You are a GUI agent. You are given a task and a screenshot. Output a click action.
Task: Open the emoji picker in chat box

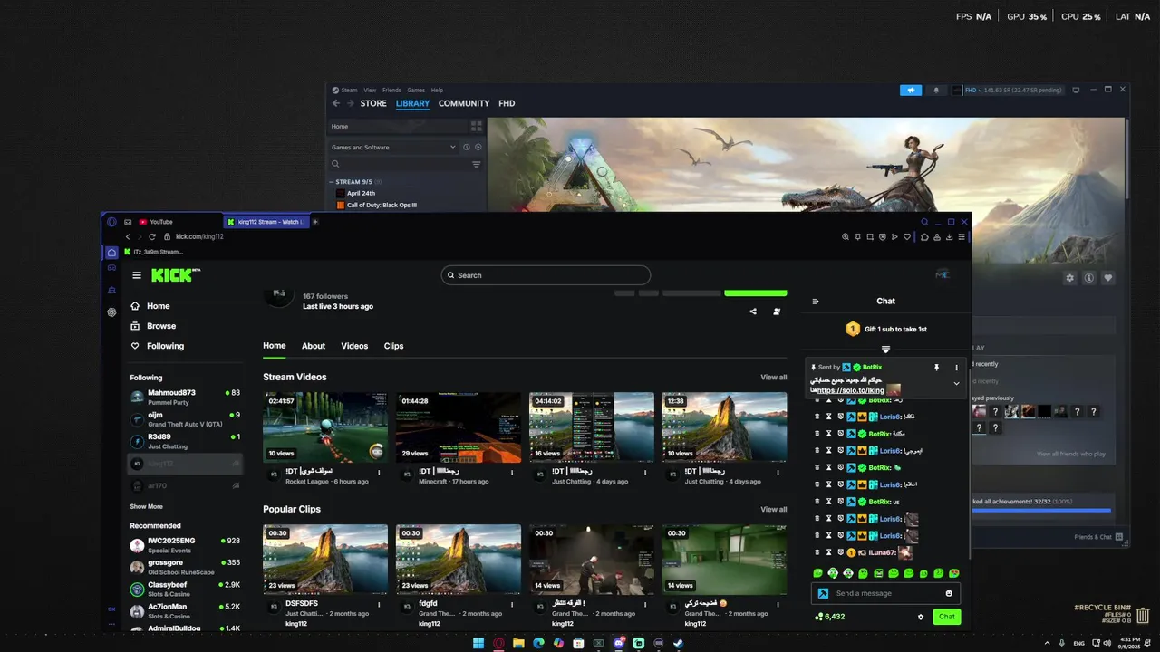949,593
